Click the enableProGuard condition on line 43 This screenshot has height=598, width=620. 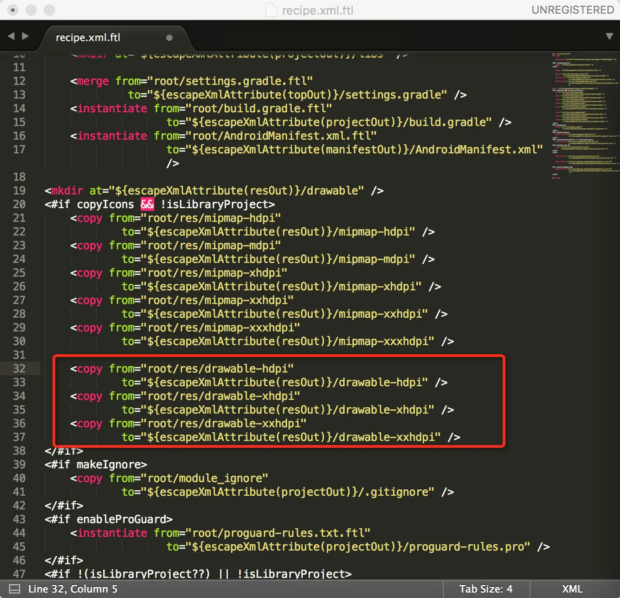click(x=121, y=519)
